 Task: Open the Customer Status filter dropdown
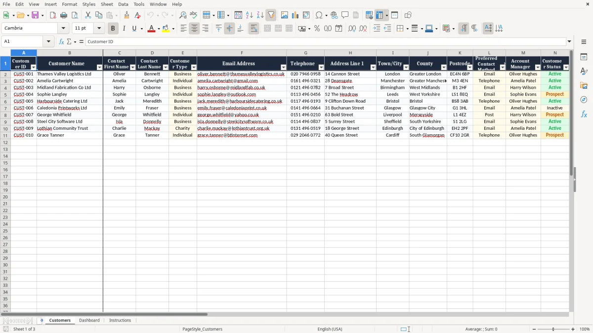566,67
